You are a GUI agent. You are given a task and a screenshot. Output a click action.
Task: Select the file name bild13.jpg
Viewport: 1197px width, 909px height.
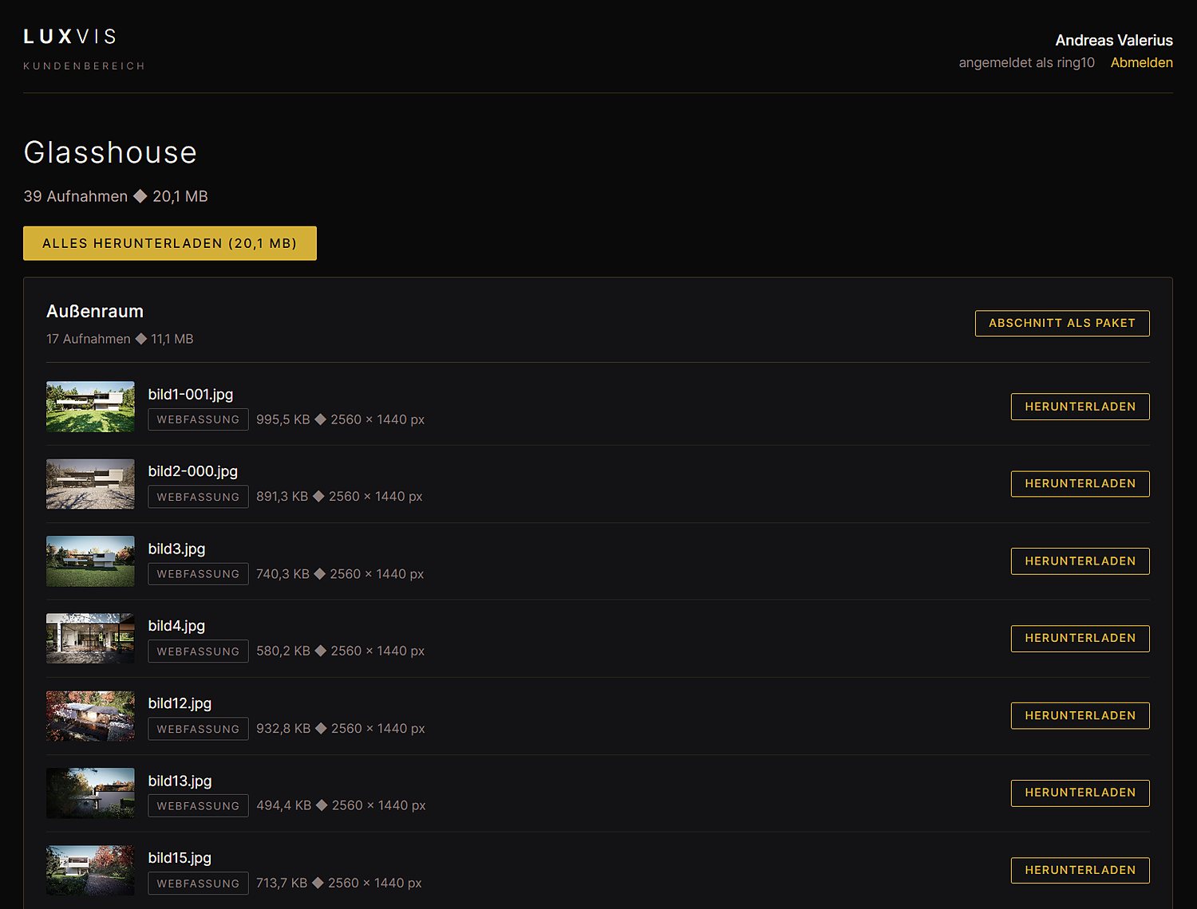click(x=180, y=781)
